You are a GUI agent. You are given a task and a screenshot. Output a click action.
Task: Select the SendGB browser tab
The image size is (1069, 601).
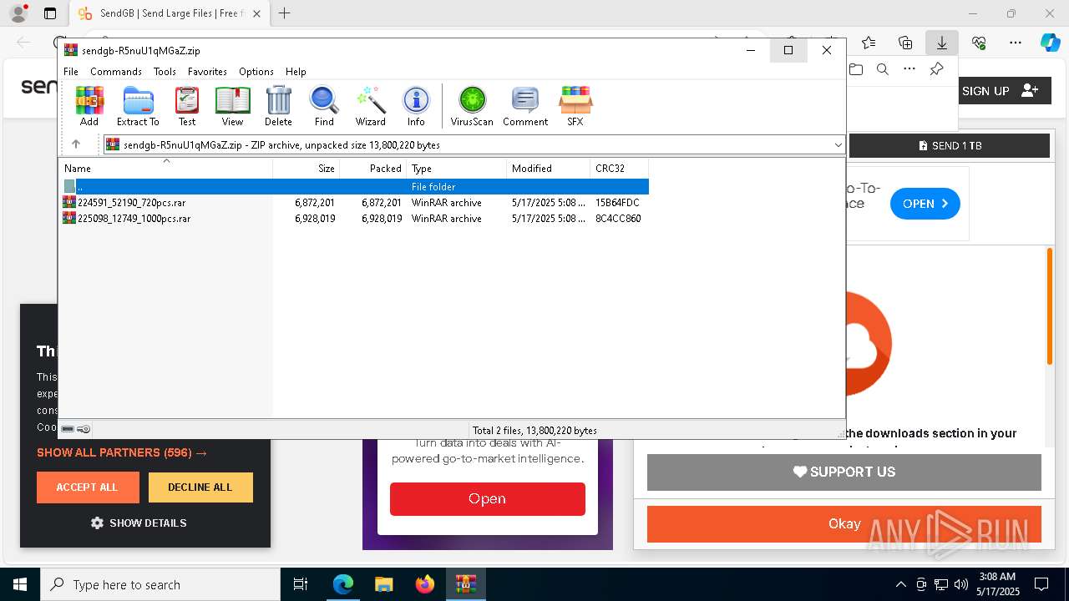click(170, 13)
